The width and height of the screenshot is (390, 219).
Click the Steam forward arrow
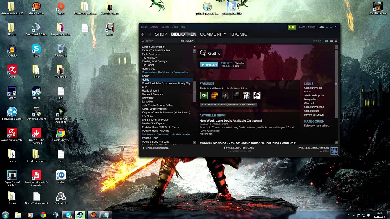(x=150, y=34)
